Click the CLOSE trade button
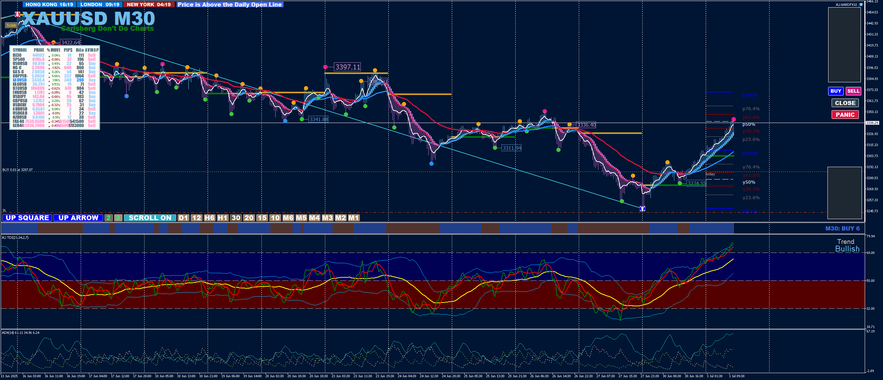The width and height of the screenshot is (883, 380). coord(845,103)
